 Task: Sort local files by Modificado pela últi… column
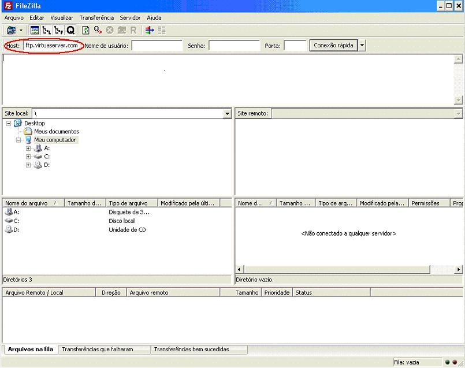coord(189,203)
